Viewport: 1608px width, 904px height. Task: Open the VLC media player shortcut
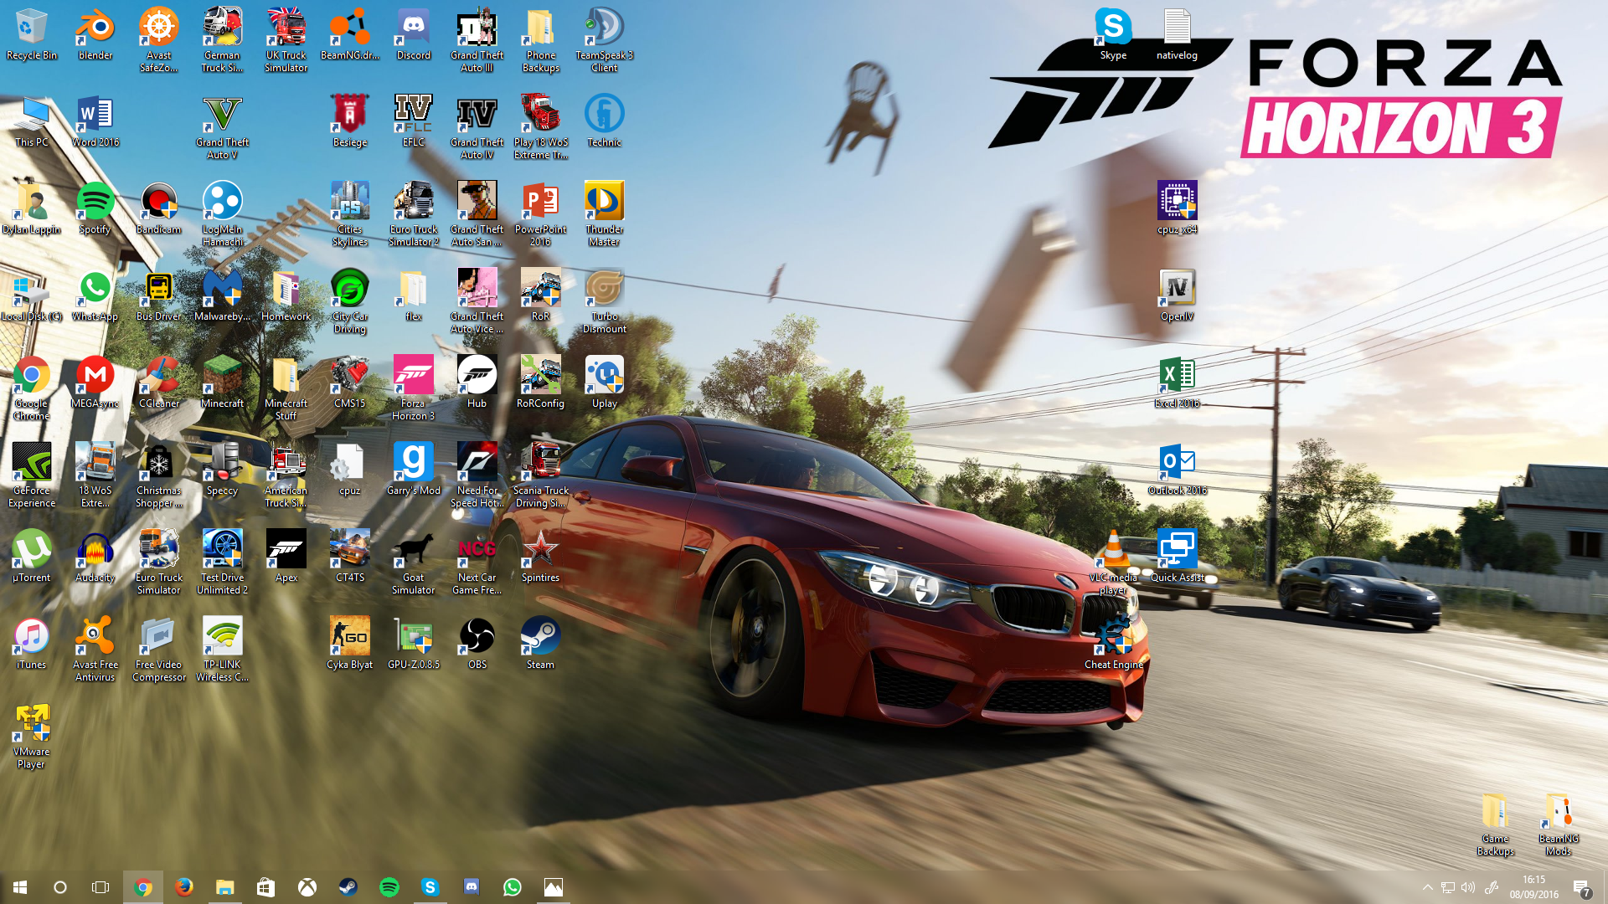tap(1114, 563)
